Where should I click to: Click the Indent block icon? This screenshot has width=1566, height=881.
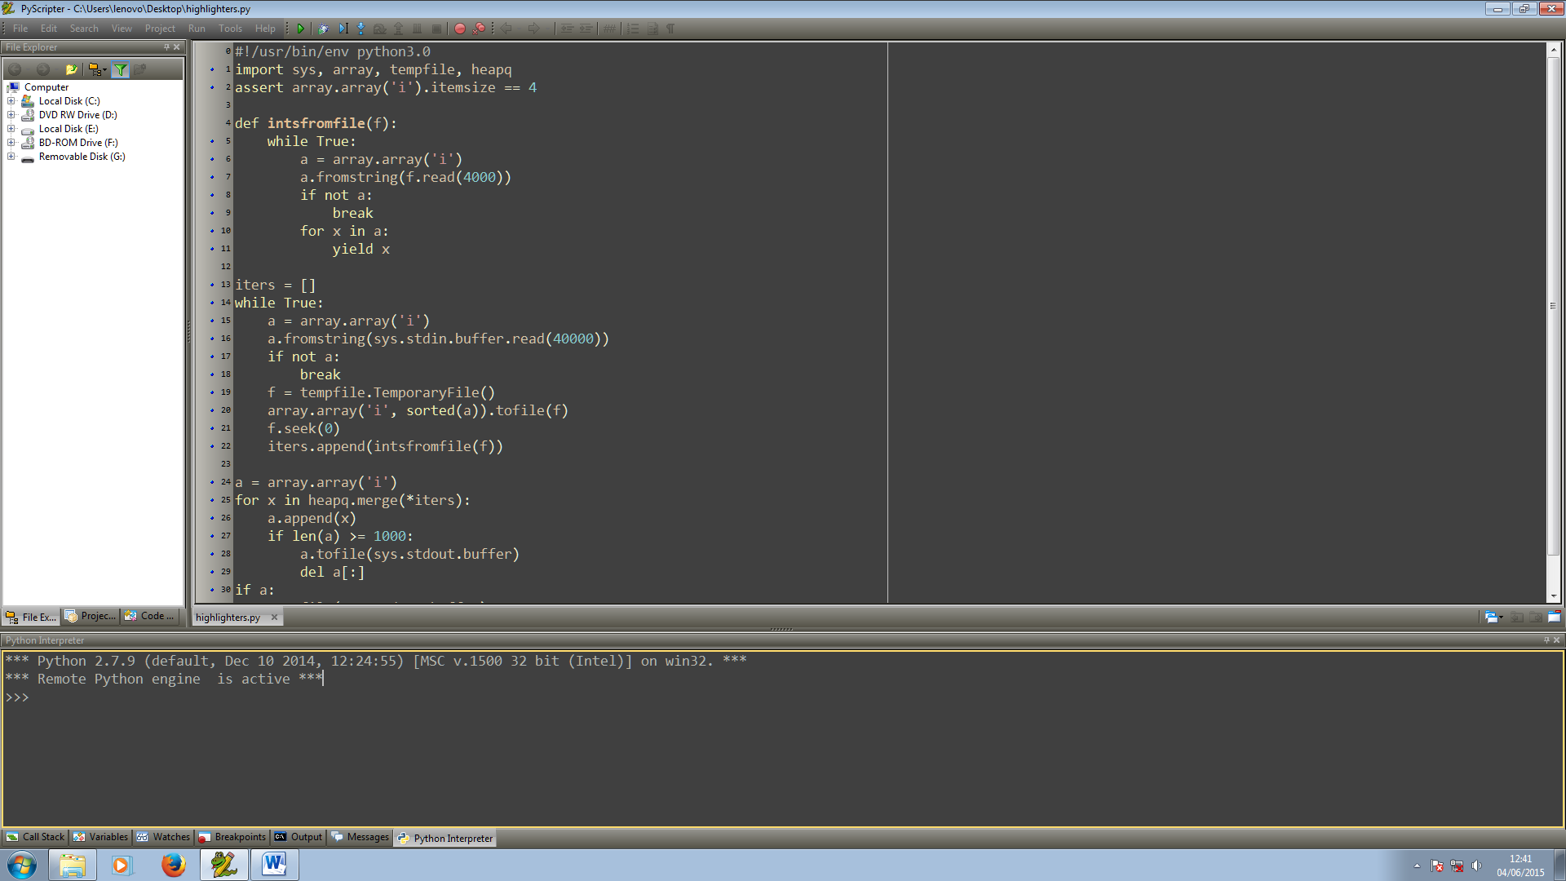[586, 29]
